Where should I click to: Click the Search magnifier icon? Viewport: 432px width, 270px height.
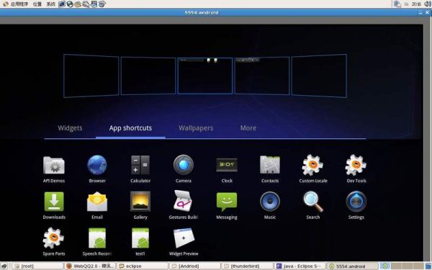pos(313,202)
